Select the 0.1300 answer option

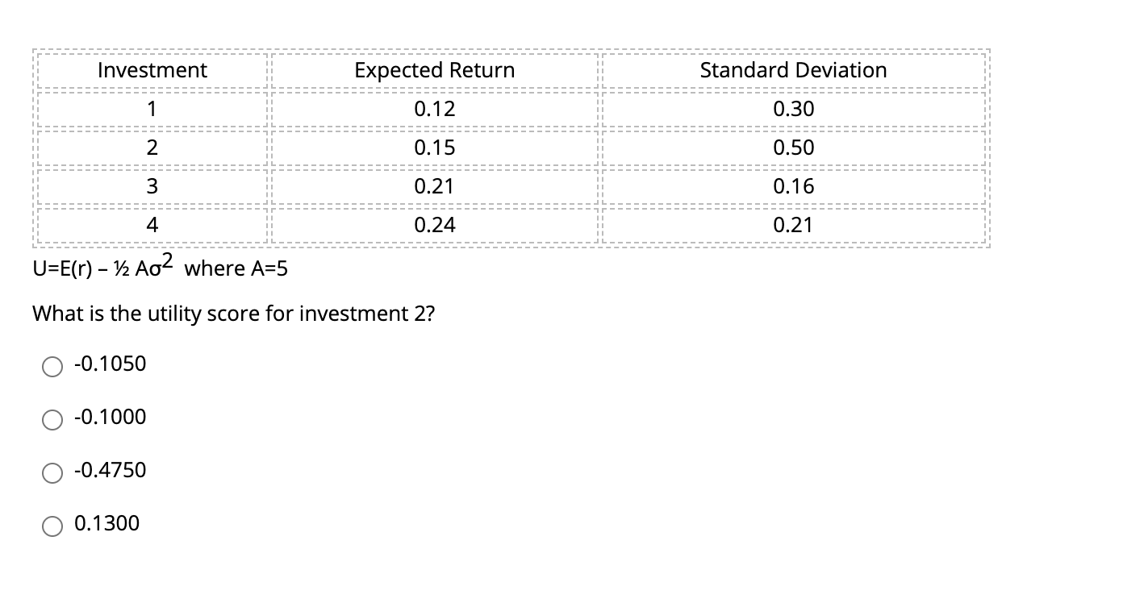pyautogui.click(x=52, y=526)
